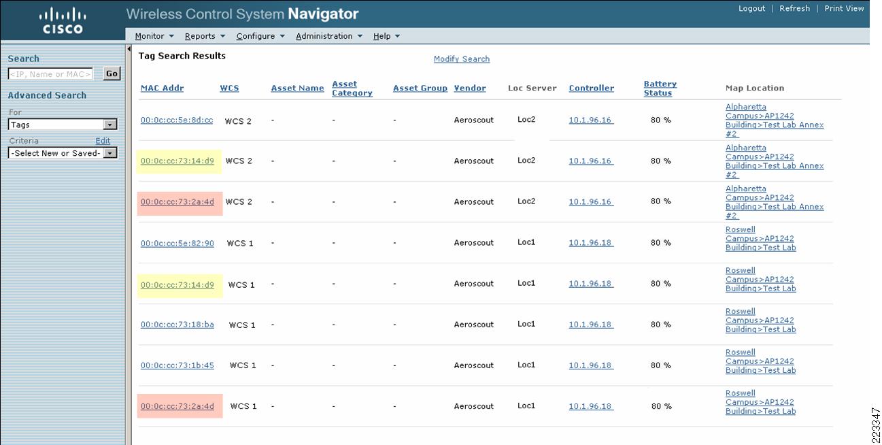882x445 pixels.
Task: Expand the Administration menu
Action: pos(328,36)
